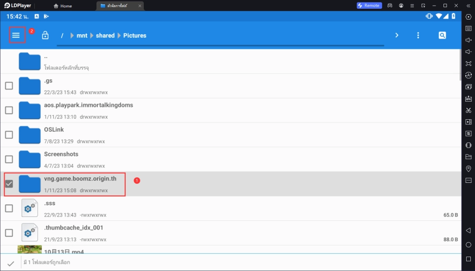475x271 pixels.
Task: Click the file list vertical scrollbar
Action: pos(460,65)
